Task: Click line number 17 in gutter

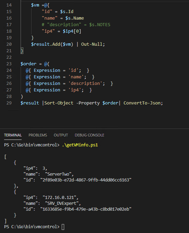Action: pyautogui.click(x=9, y=25)
